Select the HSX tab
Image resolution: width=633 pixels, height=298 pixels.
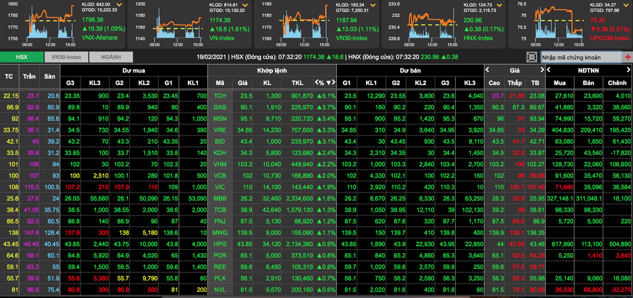click(22, 57)
